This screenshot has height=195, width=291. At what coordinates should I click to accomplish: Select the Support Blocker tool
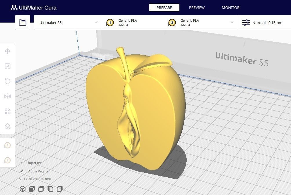coord(8,126)
